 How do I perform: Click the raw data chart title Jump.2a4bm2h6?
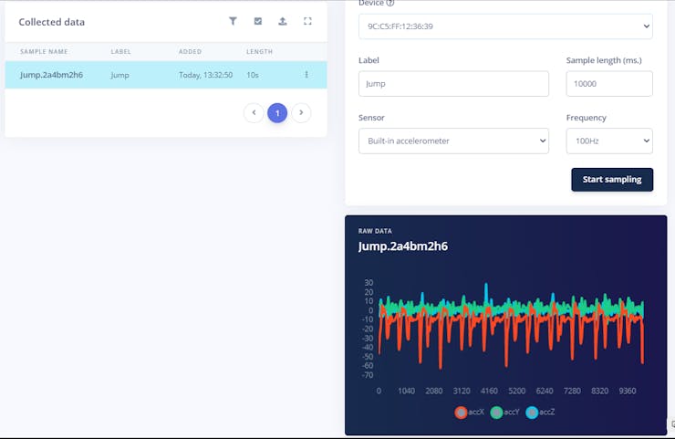point(403,246)
